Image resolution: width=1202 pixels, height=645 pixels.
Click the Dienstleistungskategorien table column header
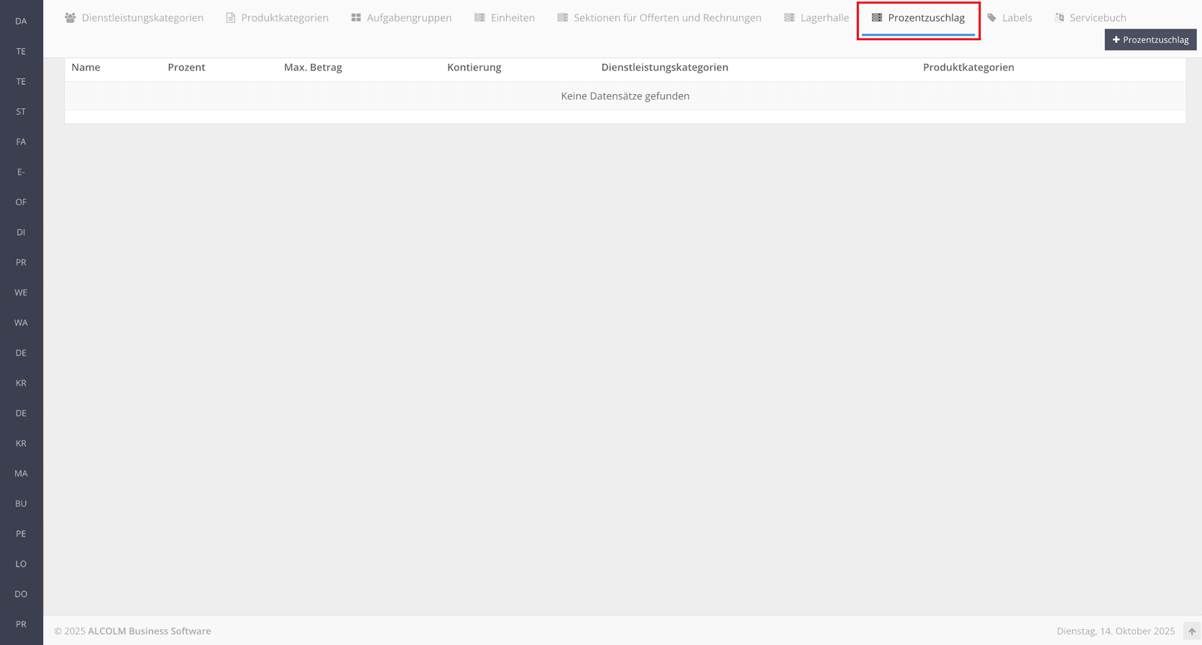click(x=664, y=68)
